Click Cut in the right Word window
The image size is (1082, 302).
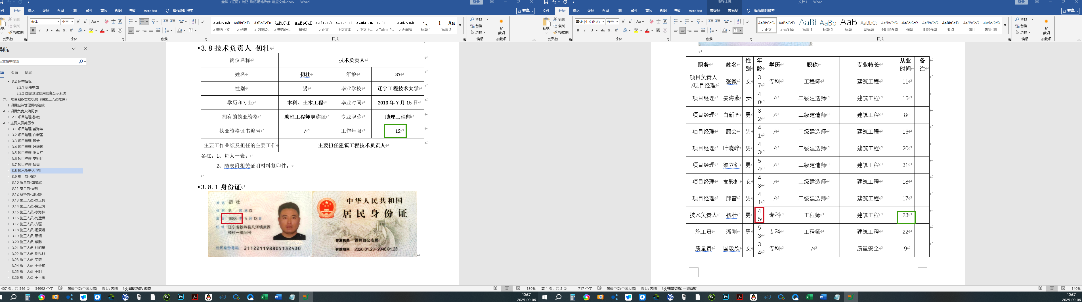[559, 19]
